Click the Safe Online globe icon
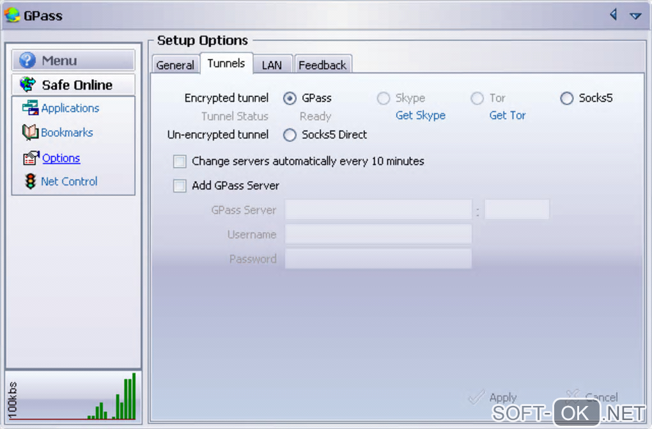Viewport: 652px width, 429px height. tap(28, 84)
